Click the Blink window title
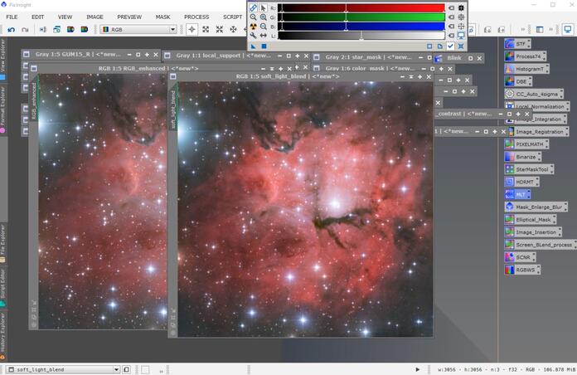Viewport: 577px width, 375px height. 454,58
